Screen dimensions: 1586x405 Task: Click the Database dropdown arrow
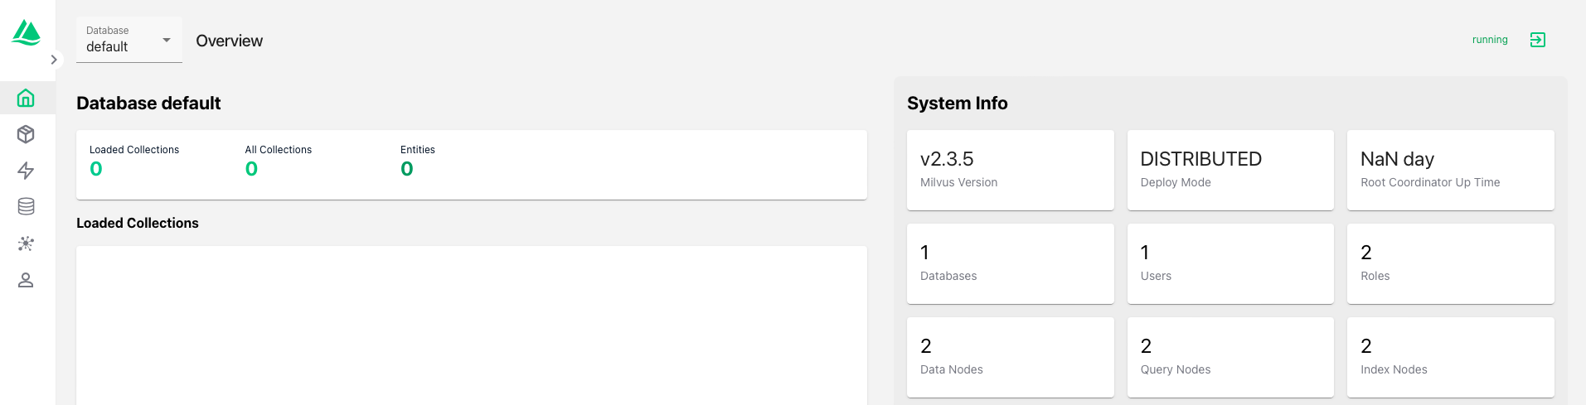167,40
